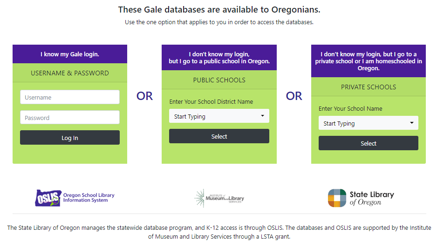Click the public school in Oregon purple header
The height and width of the screenshot is (247, 437).
pyautogui.click(x=219, y=58)
